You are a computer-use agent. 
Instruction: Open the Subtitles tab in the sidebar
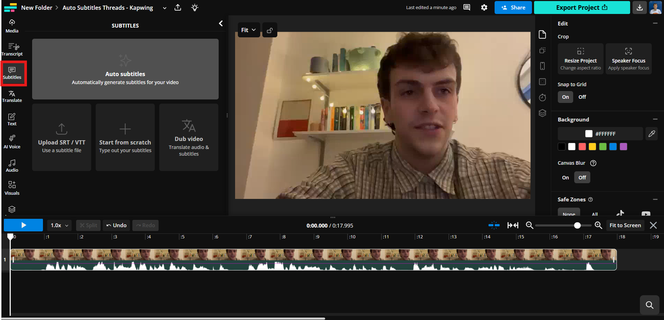[x=13, y=73]
